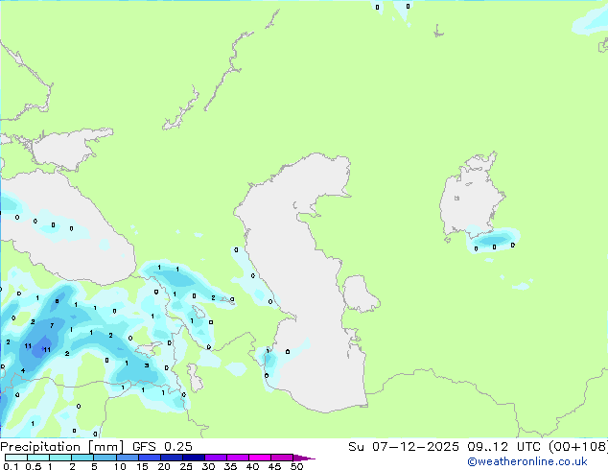Pick the 45–50 mm legend color box
The height and width of the screenshot is (470, 608).
coord(282,458)
